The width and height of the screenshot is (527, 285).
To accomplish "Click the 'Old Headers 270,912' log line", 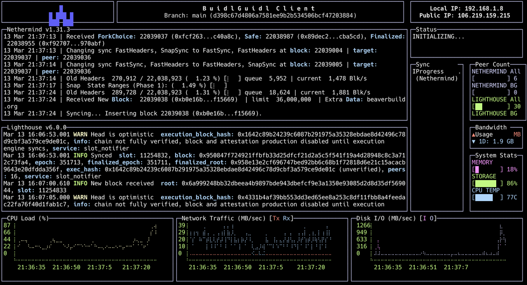I will tap(185, 78).
